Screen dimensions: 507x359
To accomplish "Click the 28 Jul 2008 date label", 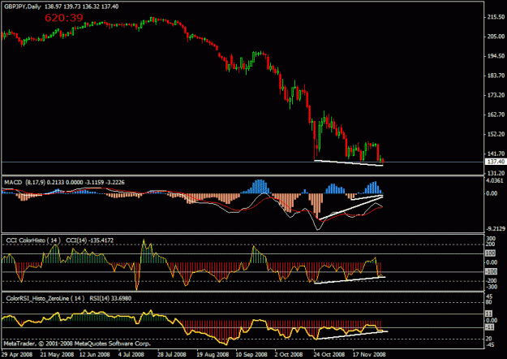I will (172, 354).
